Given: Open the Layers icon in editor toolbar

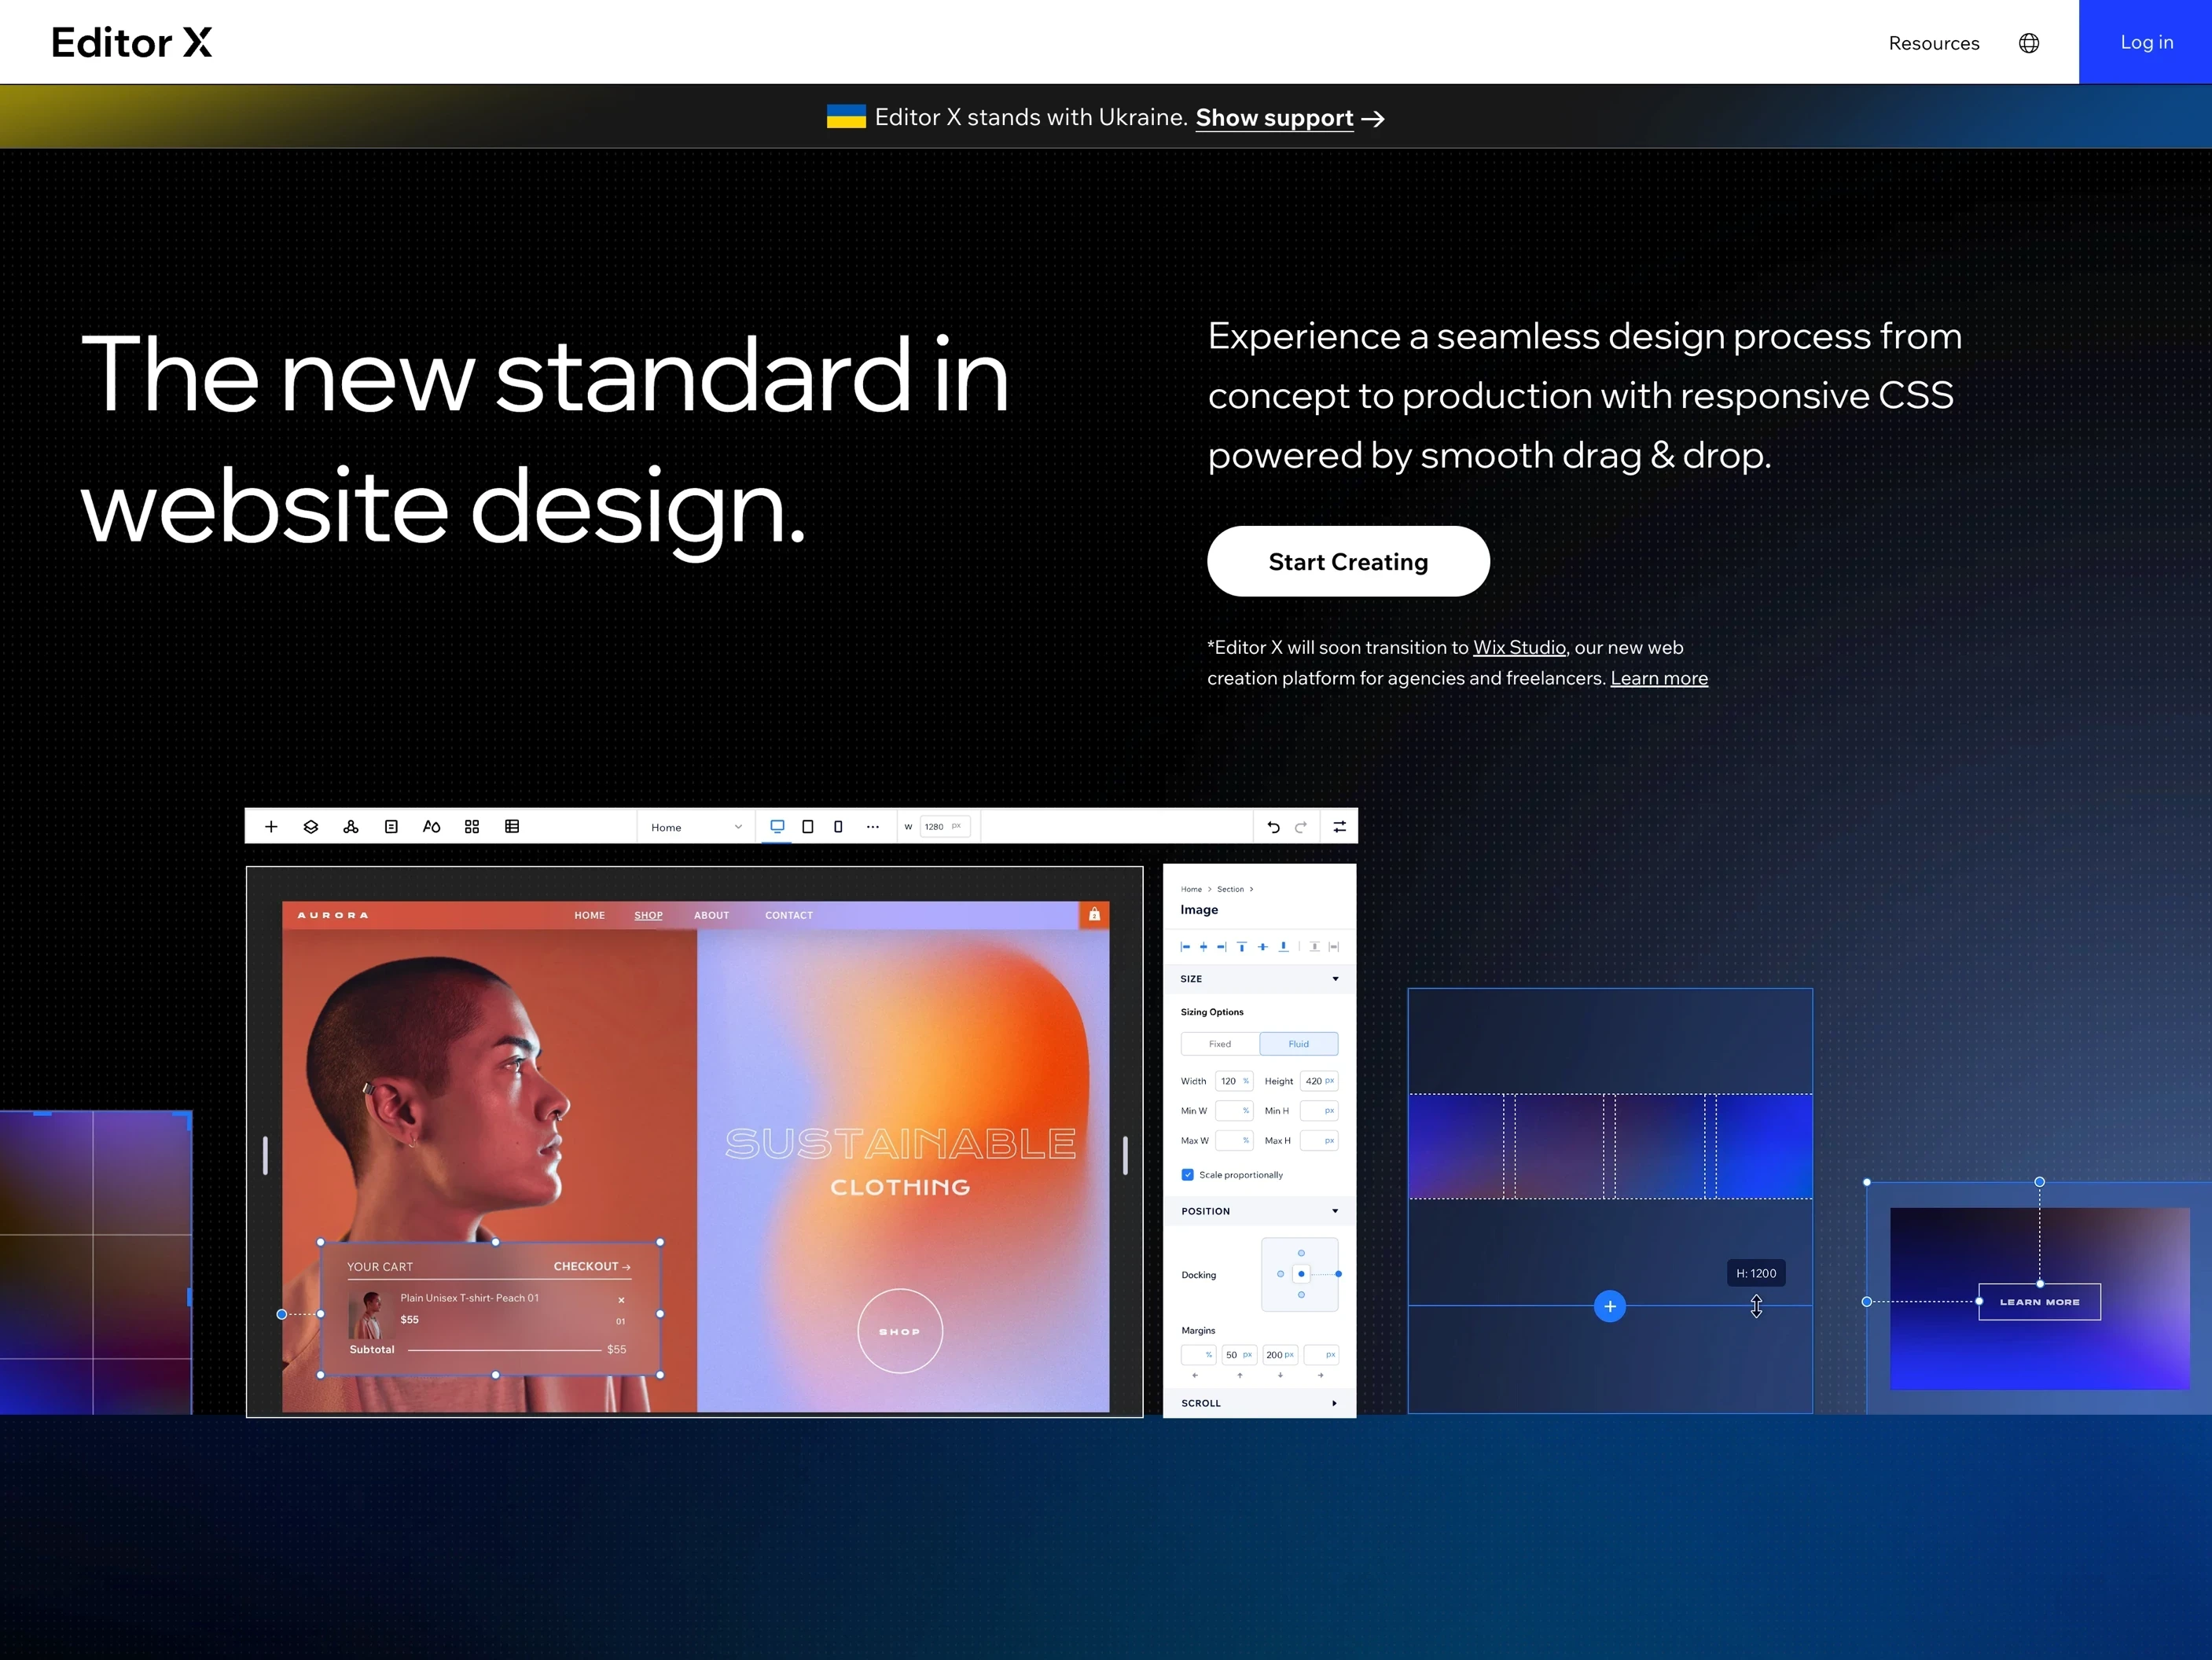Looking at the screenshot, I should pos(311,826).
